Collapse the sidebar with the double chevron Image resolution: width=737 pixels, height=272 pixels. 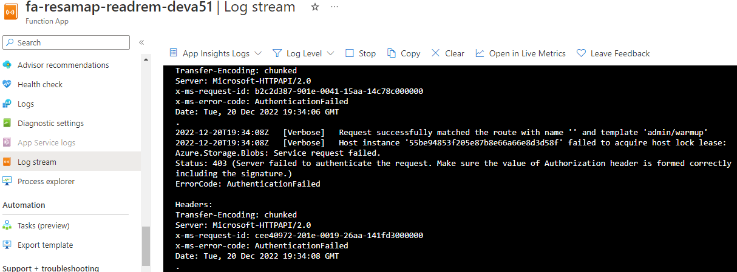tap(141, 42)
